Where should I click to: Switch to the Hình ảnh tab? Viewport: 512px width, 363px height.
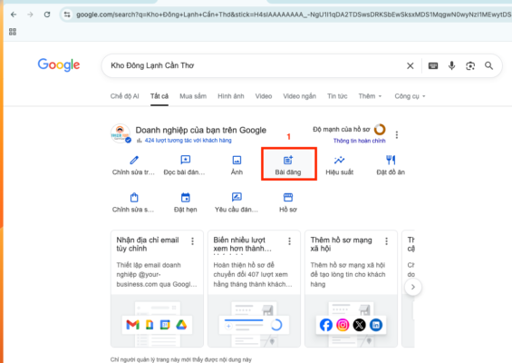[231, 96]
